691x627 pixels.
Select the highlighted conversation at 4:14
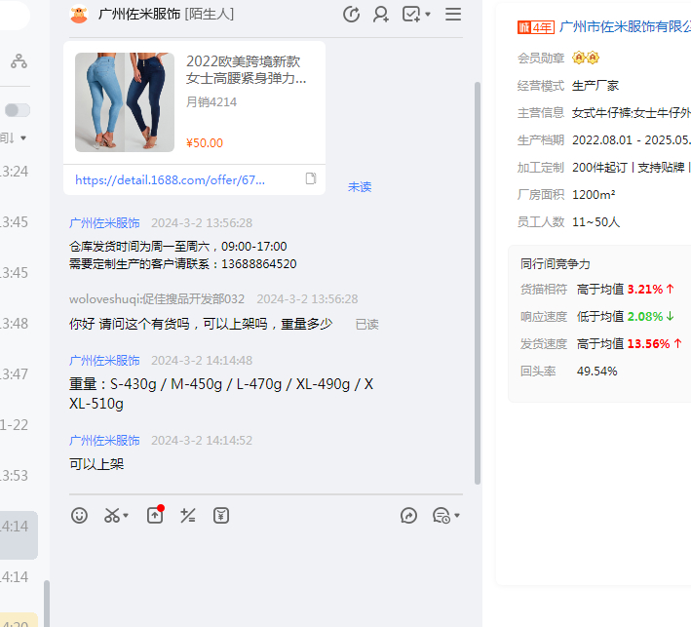(19, 534)
